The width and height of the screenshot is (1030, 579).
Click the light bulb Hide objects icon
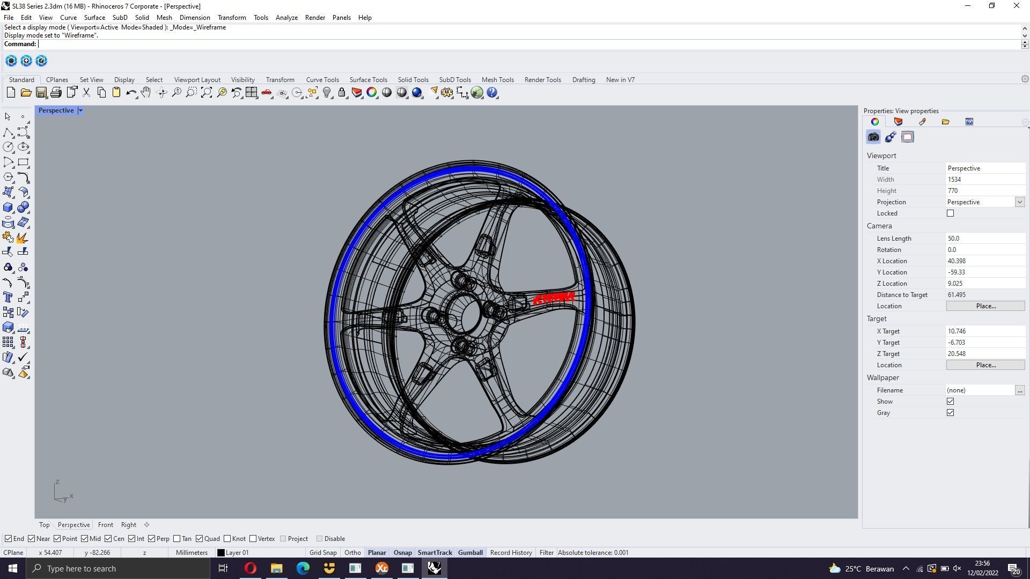click(x=327, y=93)
